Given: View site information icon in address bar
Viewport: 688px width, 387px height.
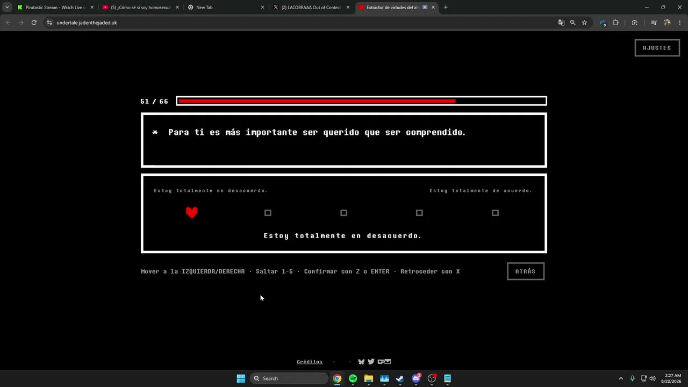Looking at the screenshot, I should (x=49, y=23).
